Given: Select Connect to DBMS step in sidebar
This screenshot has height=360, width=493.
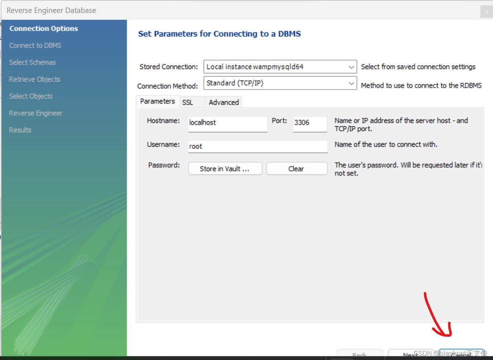Looking at the screenshot, I should point(35,45).
